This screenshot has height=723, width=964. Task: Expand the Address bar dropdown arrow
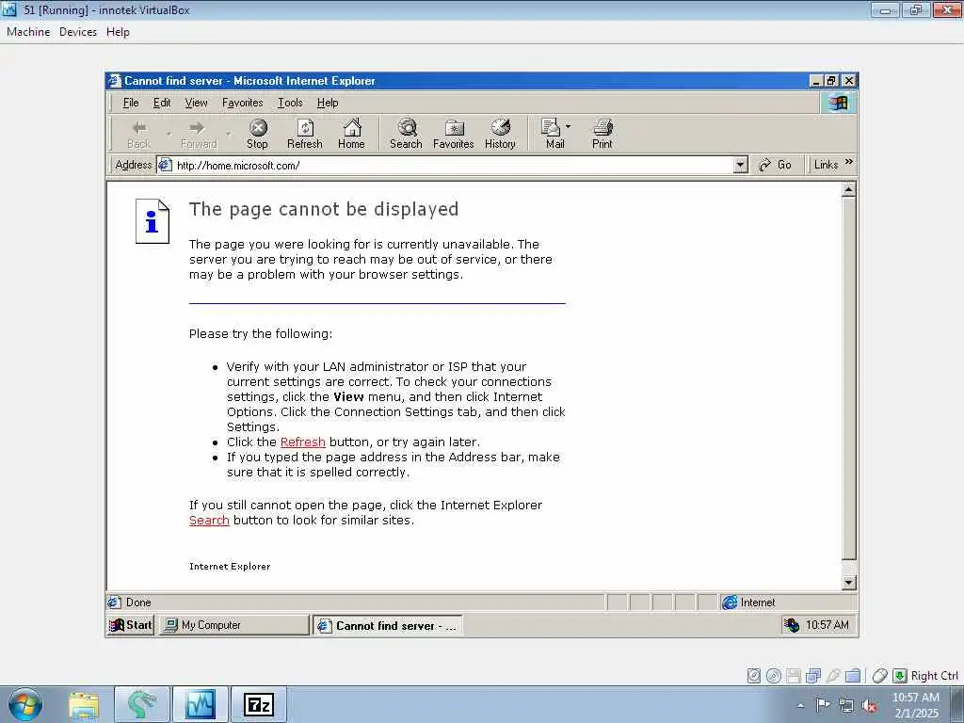(741, 165)
